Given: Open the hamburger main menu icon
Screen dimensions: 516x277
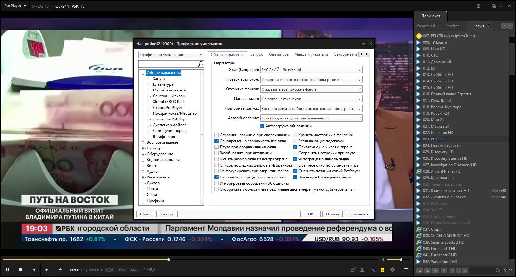Looking at the screenshot, I should (x=406, y=270).
